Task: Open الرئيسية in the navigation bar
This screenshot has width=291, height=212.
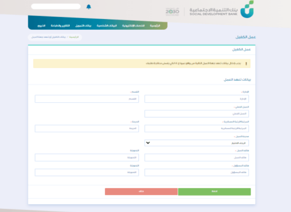Action: [155, 26]
